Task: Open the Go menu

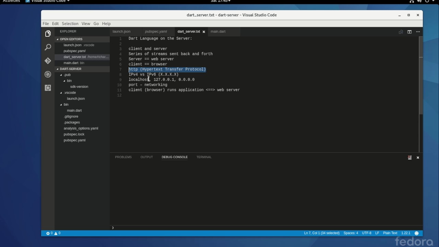Action: coord(96,24)
